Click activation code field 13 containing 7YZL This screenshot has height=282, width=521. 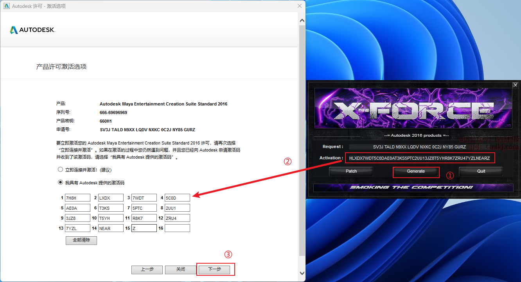coord(77,228)
